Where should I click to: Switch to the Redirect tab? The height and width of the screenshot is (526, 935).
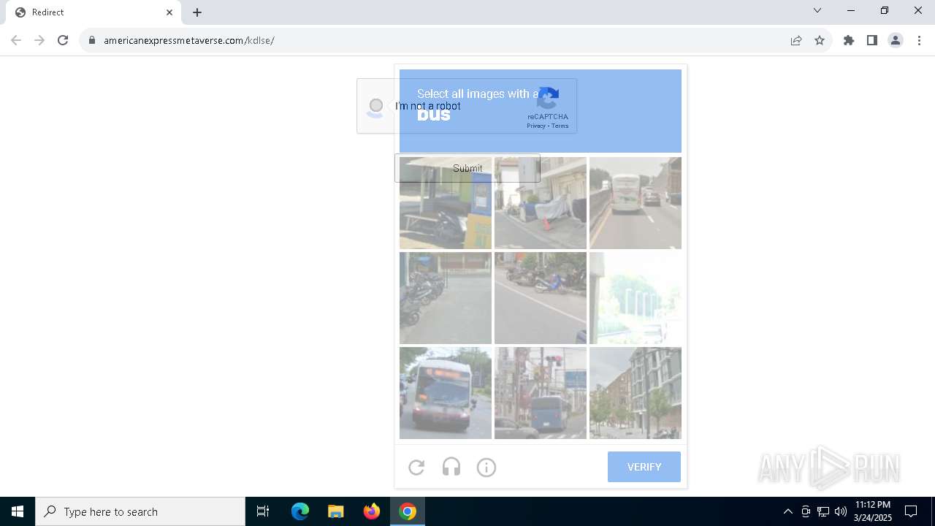92,12
